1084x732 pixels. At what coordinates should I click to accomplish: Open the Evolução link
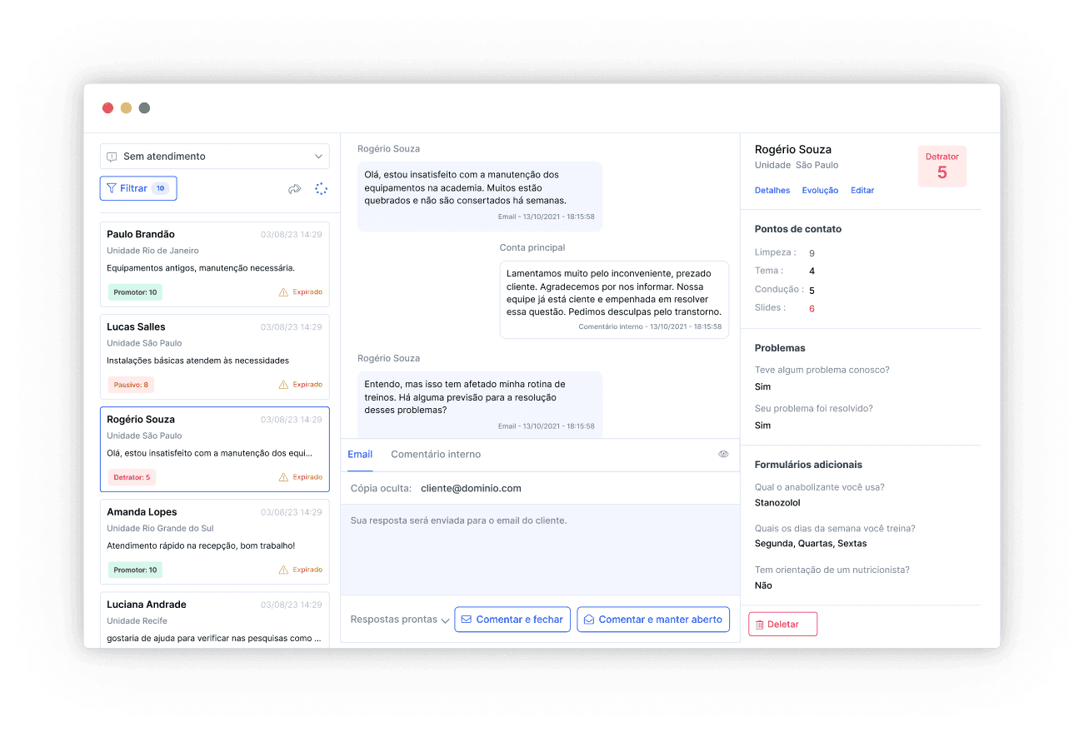tap(820, 190)
